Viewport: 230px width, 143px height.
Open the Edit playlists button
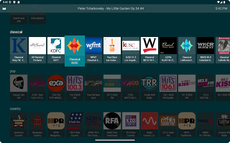(37, 19)
